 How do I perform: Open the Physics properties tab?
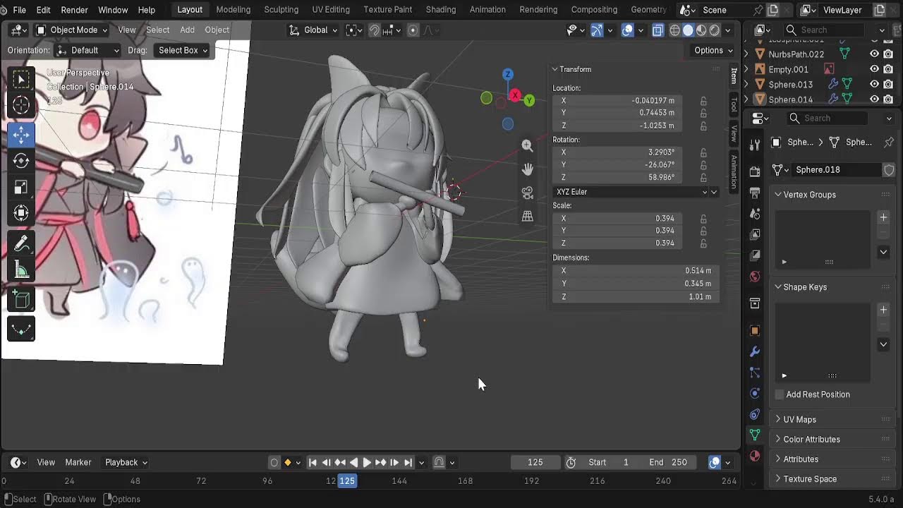pyautogui.click(x=755, y=393)
